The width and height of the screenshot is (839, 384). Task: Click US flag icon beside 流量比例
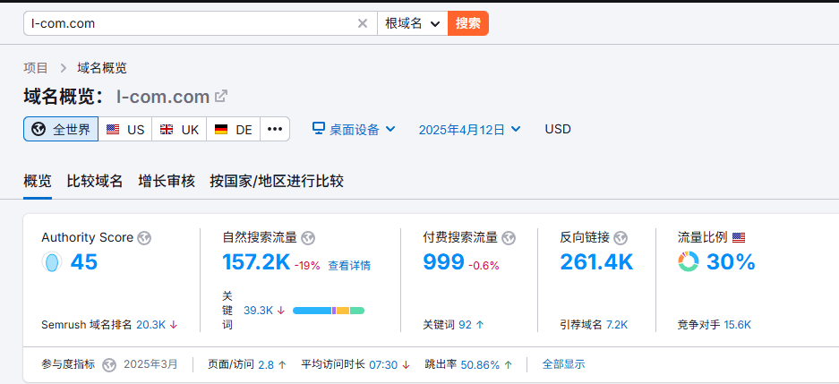[739, 238]
